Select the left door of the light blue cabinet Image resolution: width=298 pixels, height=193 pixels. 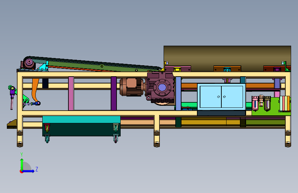click(210, 97)
